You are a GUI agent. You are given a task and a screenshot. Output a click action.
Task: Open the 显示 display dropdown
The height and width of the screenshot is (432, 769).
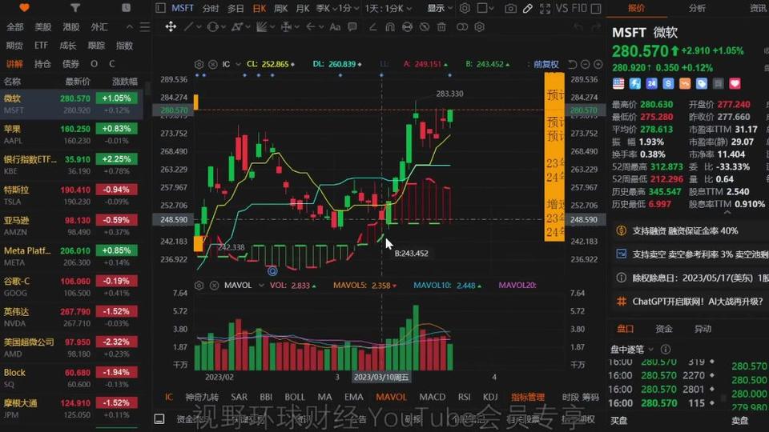click(x=440, y=8)
